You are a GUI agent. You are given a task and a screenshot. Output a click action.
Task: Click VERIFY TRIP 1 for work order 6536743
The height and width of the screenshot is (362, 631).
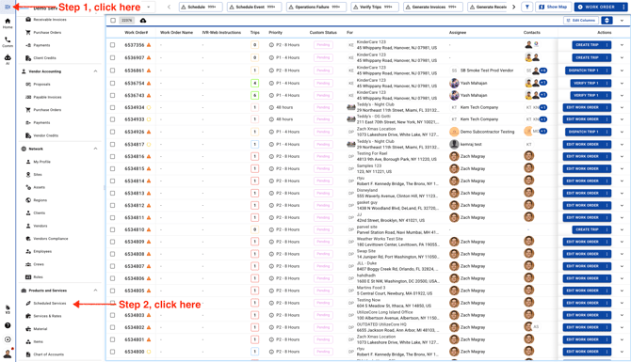587,96
